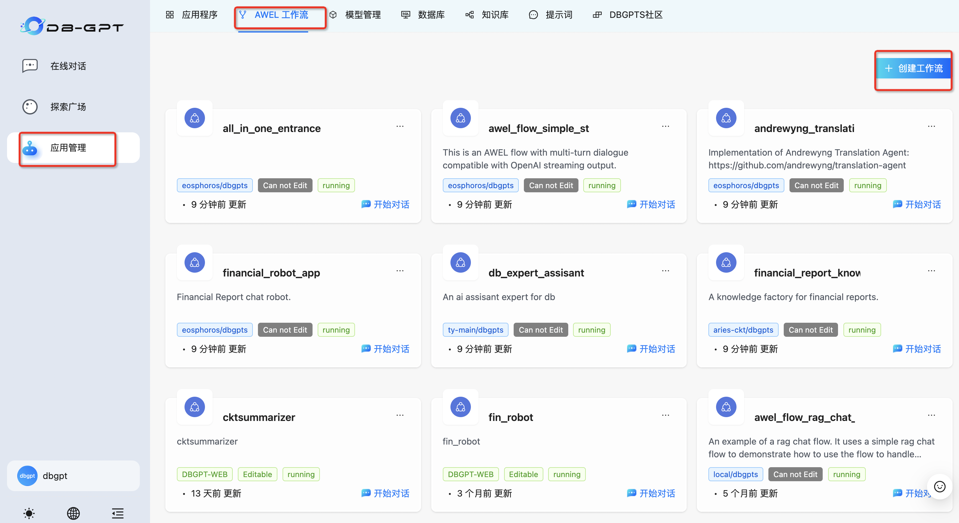Start chat on financial_robot_app card
The width and height of the screenshot is (959, 523).
tap(385, 349)
